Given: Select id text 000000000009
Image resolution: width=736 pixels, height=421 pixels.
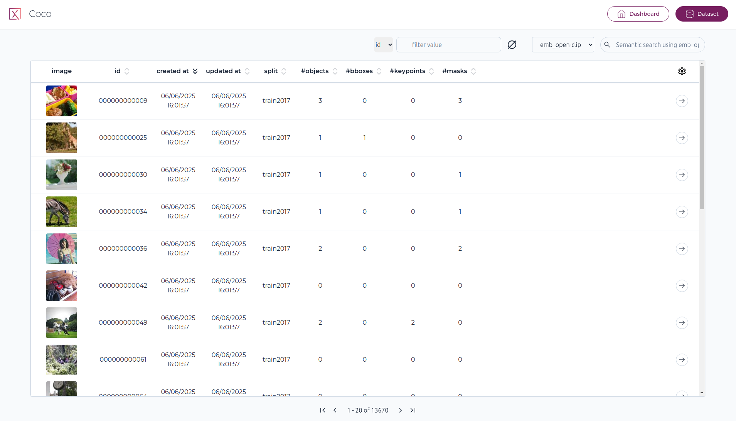Looking at the screenshot, I should point(123,101).
